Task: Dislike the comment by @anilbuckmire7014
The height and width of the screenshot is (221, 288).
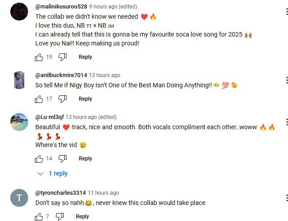Action: point(63,99)
